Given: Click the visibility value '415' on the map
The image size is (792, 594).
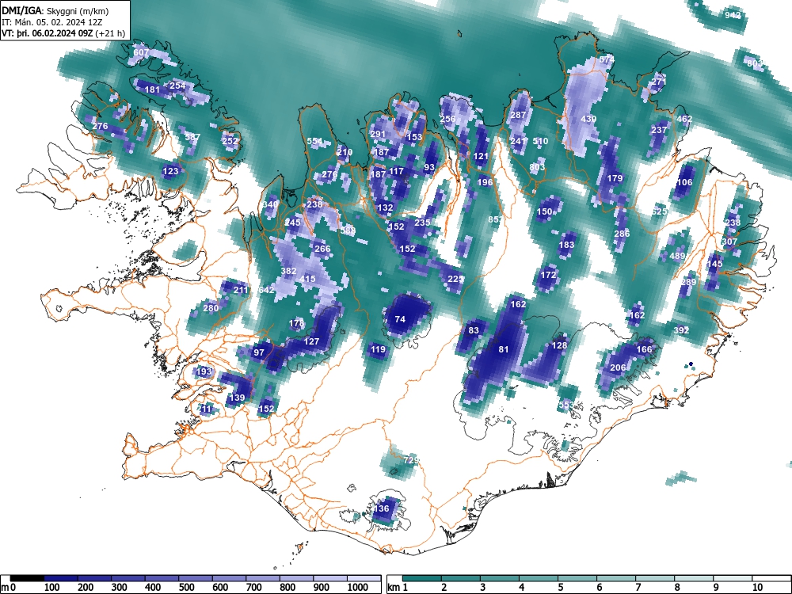Looking at the screenshot, I should pyautogui.click(x=307, y=278).
